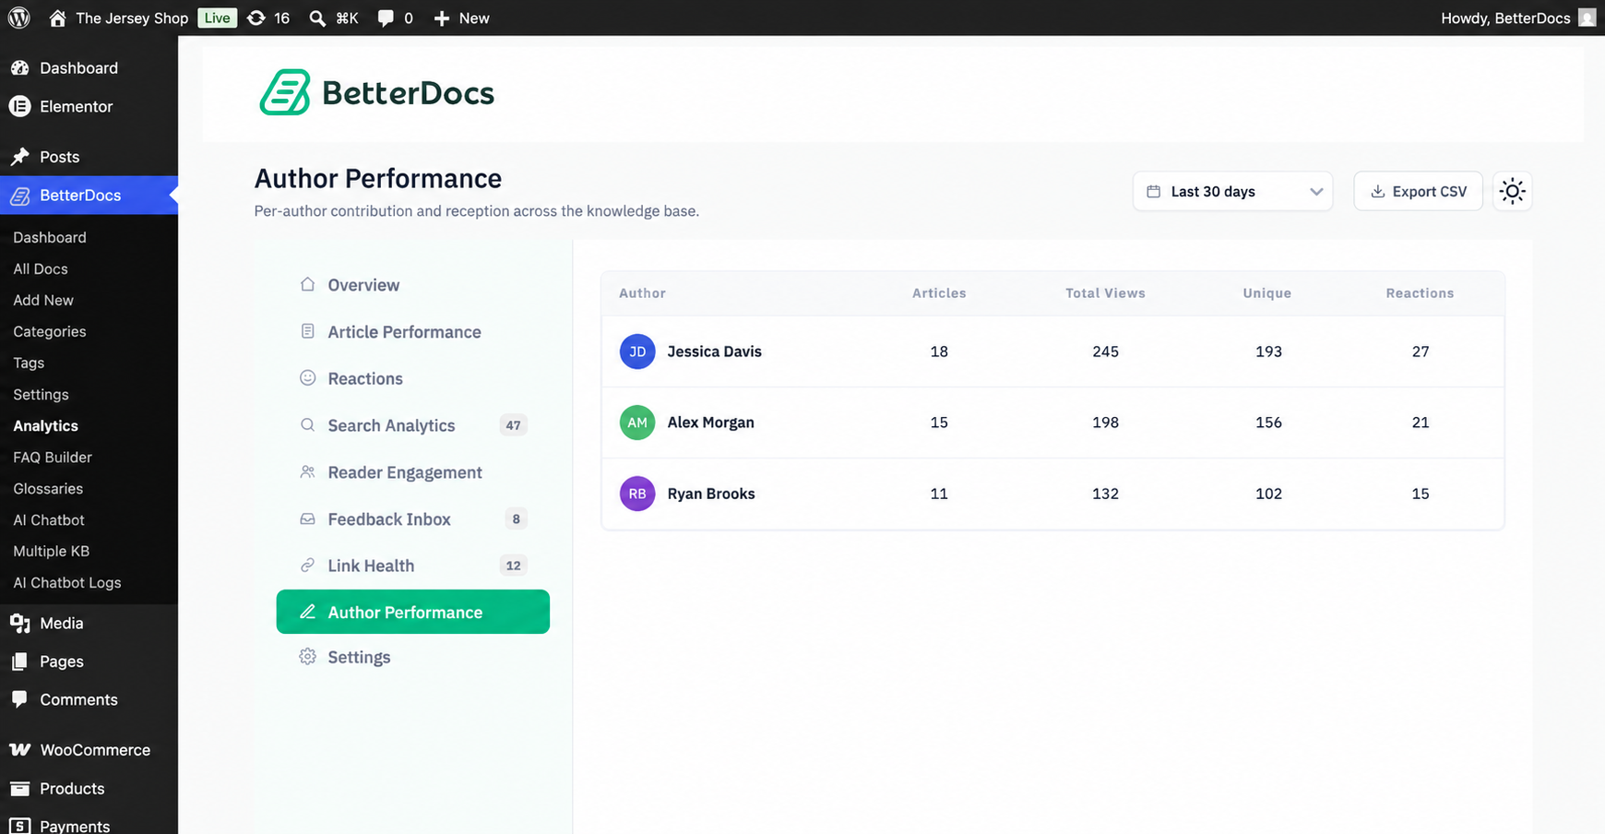Image resolution: width=1605 pixels, height=834 pixels.
Task: Open the Last 30 days dropdown
Action: coord(1232,191)
